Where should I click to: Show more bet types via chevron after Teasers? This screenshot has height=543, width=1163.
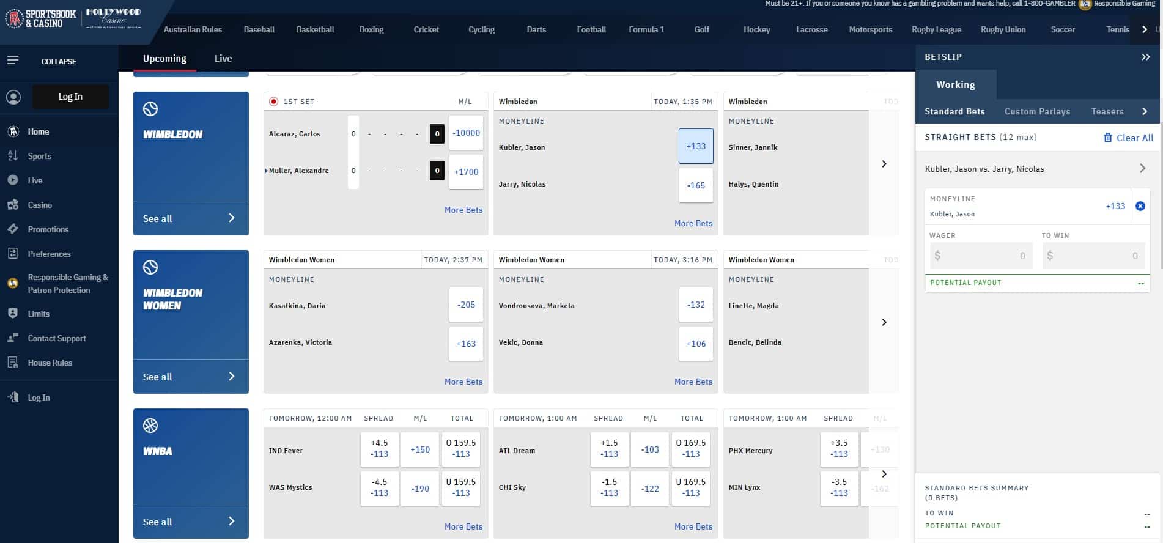(x=1145, y=111)
